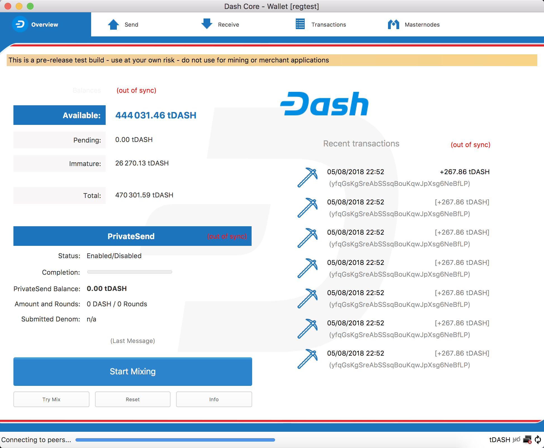Click the Available balance 444 031.46 tDASH
The width and height of the screenshot is (544, 448).
[156, 115]
